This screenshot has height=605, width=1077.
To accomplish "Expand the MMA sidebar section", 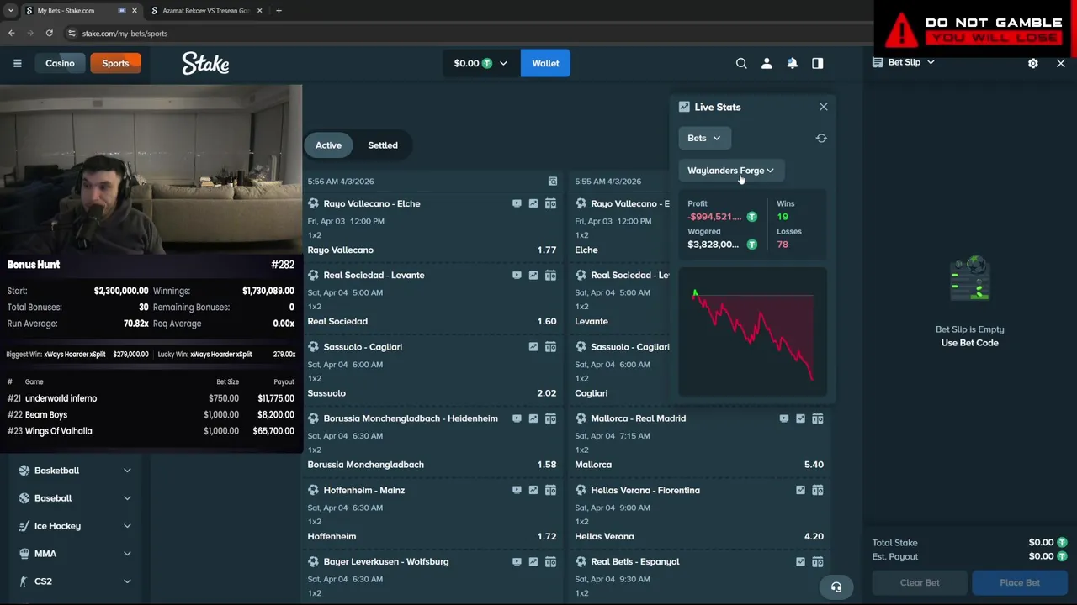I will (75, 554).
